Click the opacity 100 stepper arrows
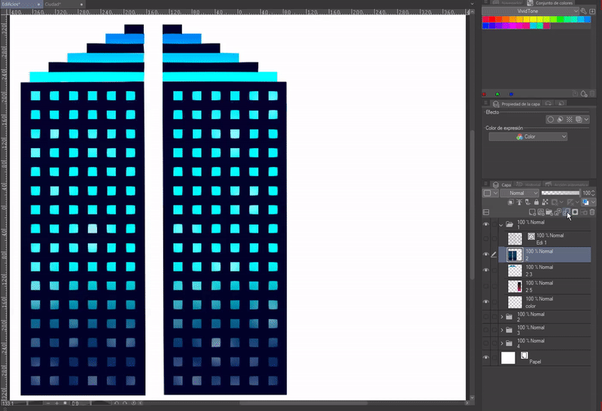The height and width of the screenshot is (411, 602). 594,193
